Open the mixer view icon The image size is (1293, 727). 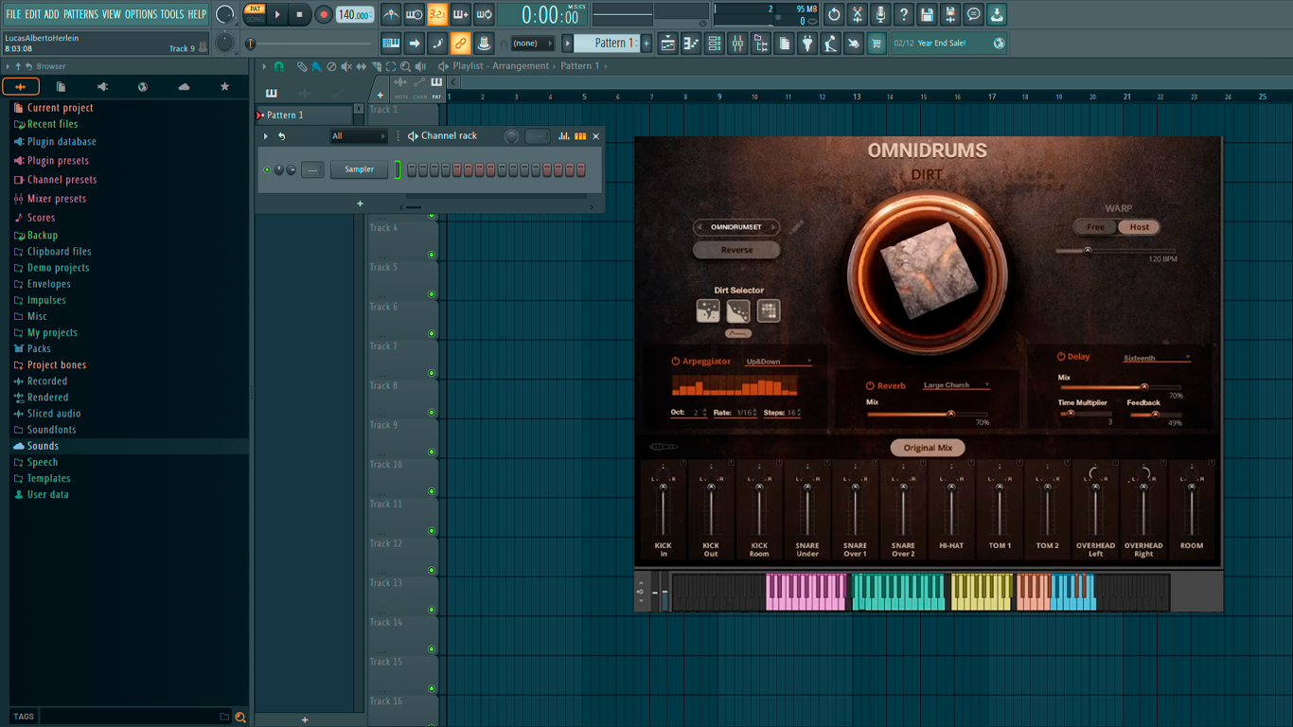tap(737, 43)
